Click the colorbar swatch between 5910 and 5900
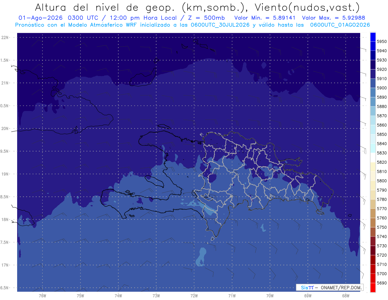388x300 pixels. tap(373, 83)
